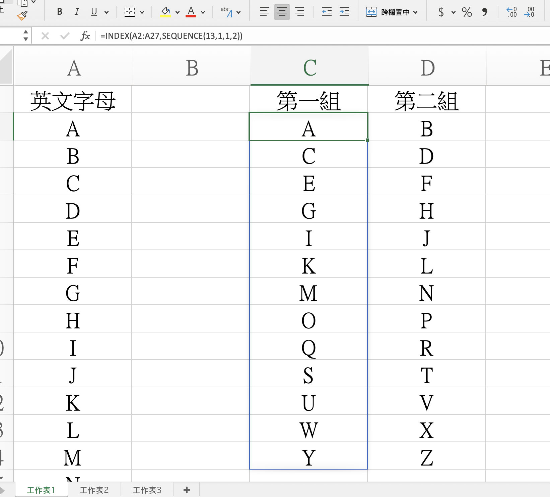Click the phonetic guide abc icon
The image size is (550, 497).
pos(227,12)
